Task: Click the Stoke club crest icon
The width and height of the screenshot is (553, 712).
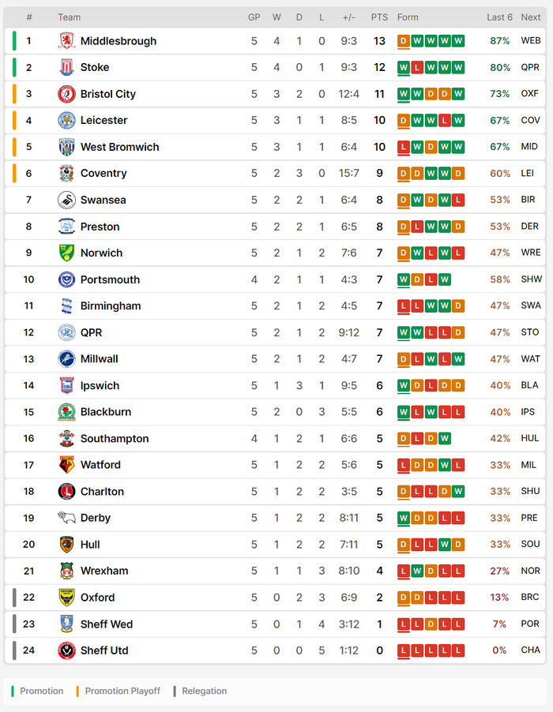Action: (x=66, y=68)
